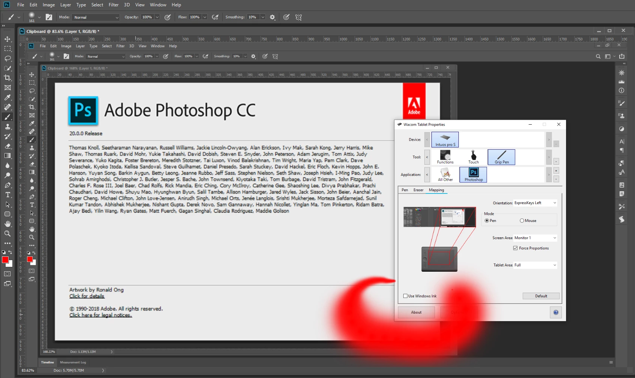Select Healing Brush tool in main Tools panel
This screenshot has width=635, height=378.
pyautogui.click(x=7, y=107)
